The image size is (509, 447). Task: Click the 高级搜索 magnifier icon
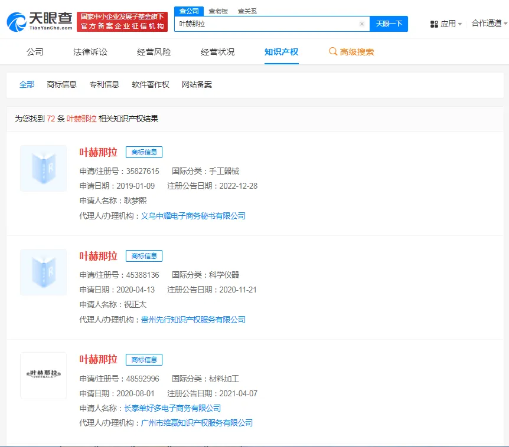tap(333, 52)
